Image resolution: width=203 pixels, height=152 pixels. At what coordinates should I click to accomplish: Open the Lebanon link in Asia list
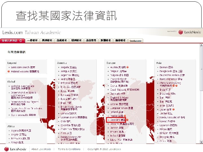click(x=168, y=125)
